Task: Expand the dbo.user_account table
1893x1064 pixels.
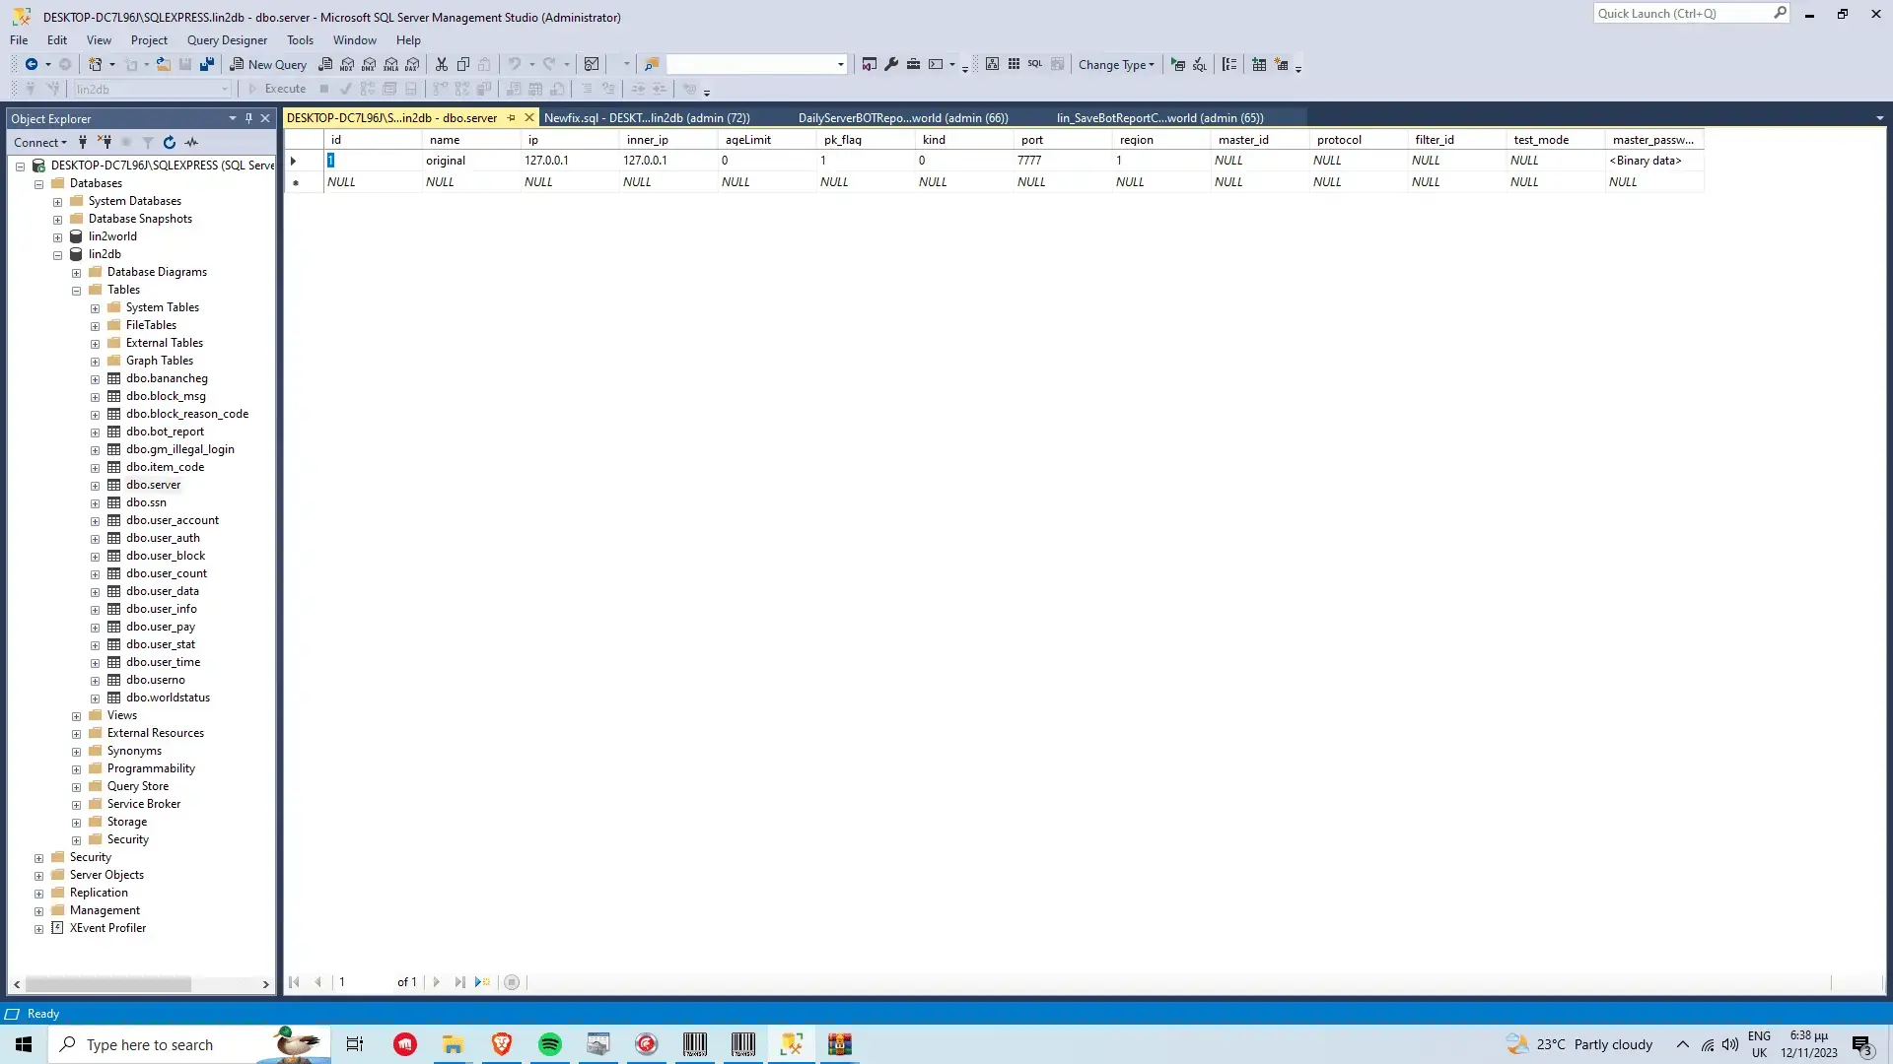Action: (x=95, y=521)
